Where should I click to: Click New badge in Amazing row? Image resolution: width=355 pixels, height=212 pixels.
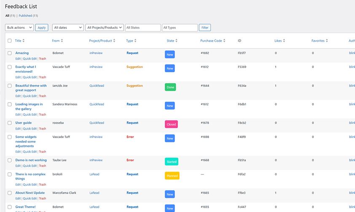click(170, 54)
